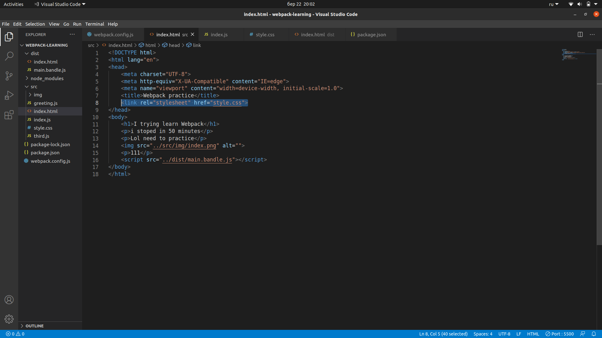
Task: Click Explorer more actions ellipsis
Action: [x=72, y=34]
